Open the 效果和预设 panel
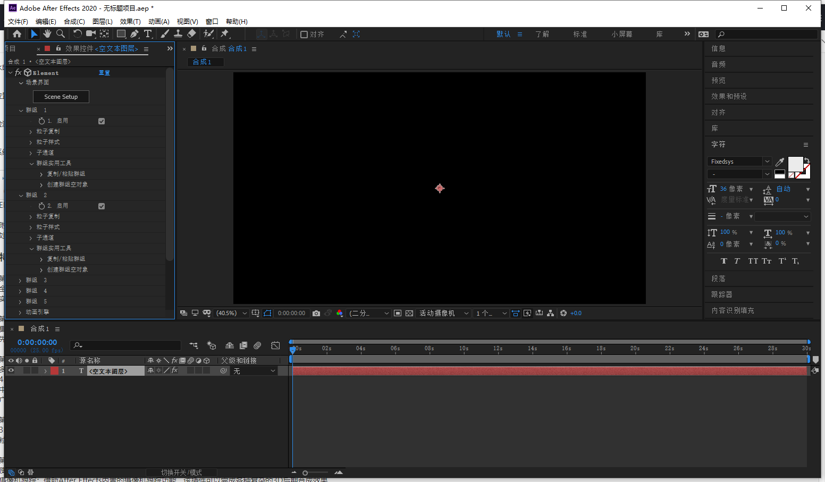The image size is (825, 482). [729, 96]
